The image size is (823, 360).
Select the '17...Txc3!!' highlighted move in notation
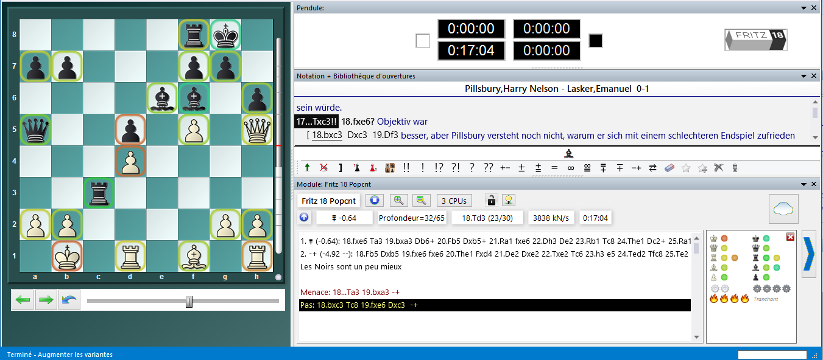pos(317,122)
